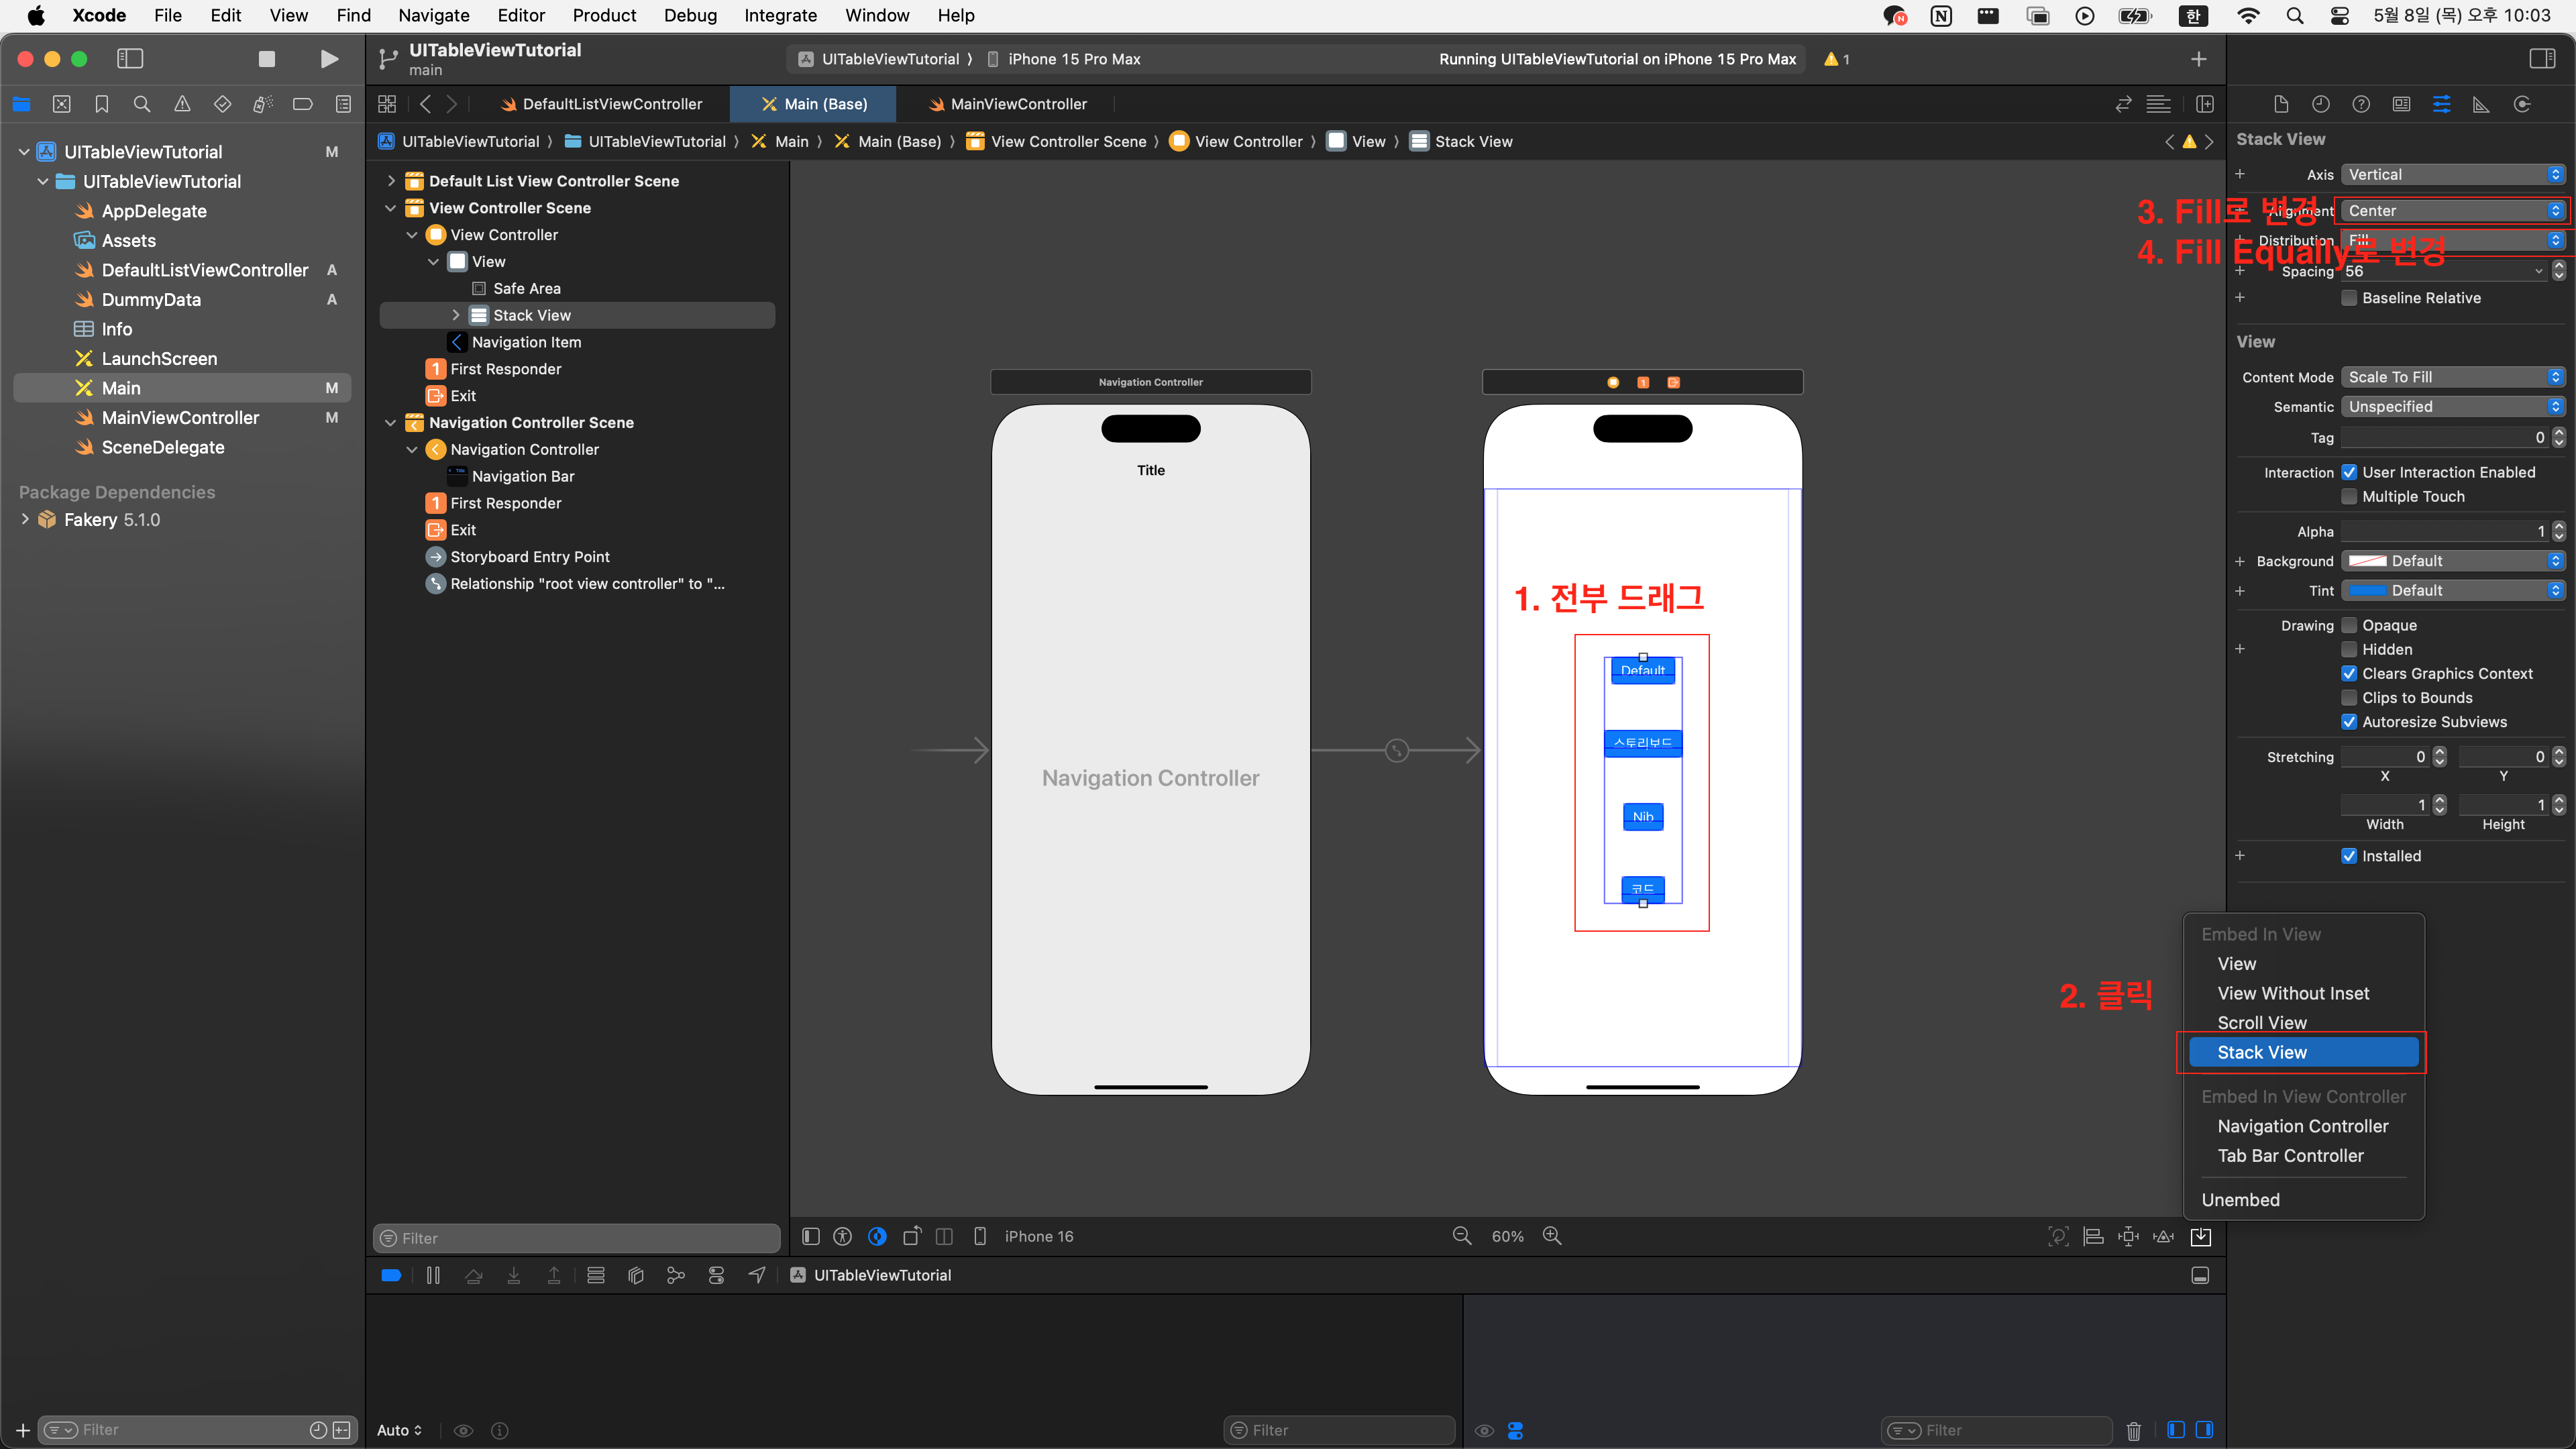The image size is (2576, 1449).
Task: Open the Quick Help inspector icon
Action: click(2361, 104)
